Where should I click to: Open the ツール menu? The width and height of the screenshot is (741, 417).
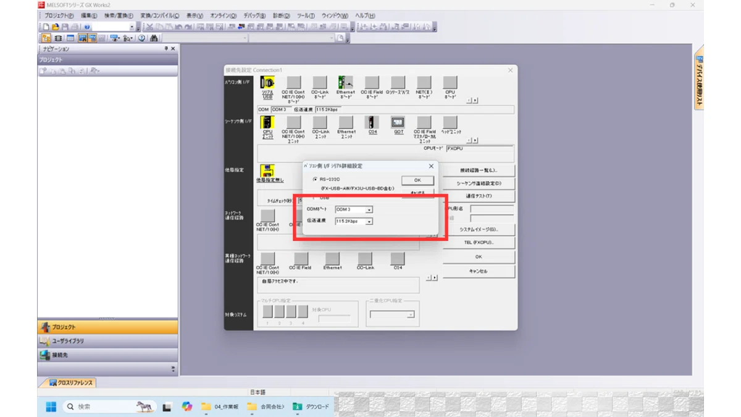[306, 15]
